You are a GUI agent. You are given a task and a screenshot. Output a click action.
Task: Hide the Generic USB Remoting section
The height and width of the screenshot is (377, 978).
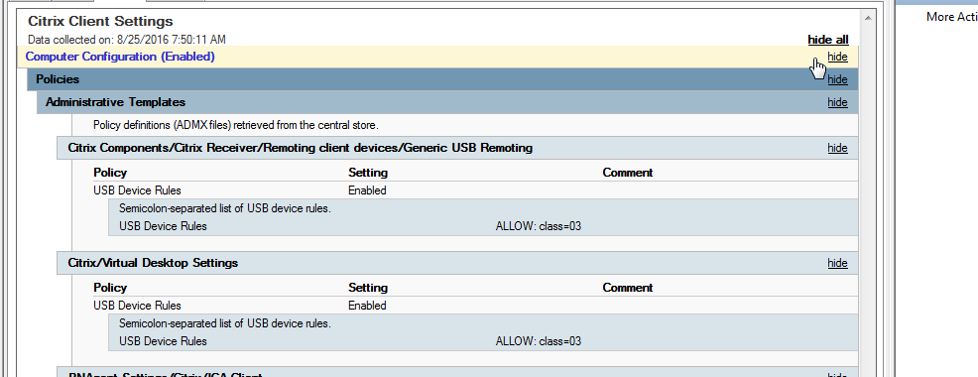tap(837, 148)
